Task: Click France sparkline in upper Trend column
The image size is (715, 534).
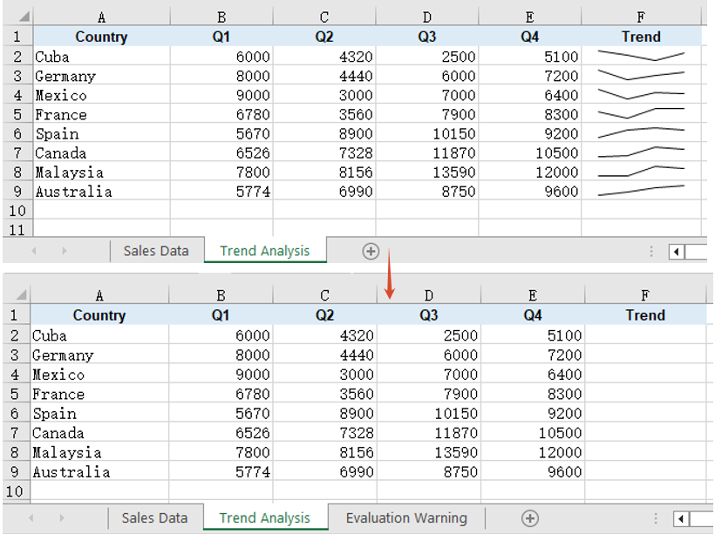Action: [x=641, y=113]
